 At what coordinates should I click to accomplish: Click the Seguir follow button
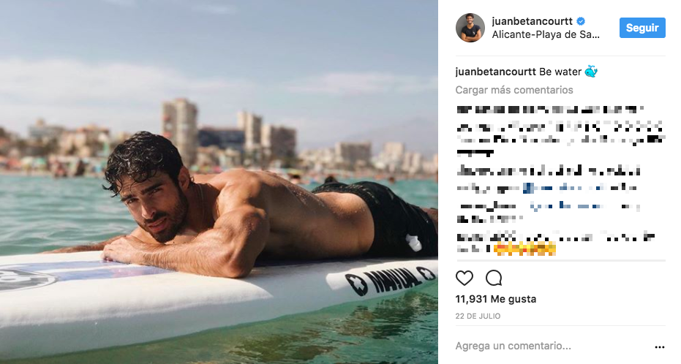[642, 28]
